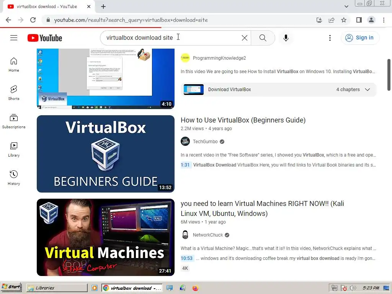Go to Home in the sidebar

pos(14,65)
